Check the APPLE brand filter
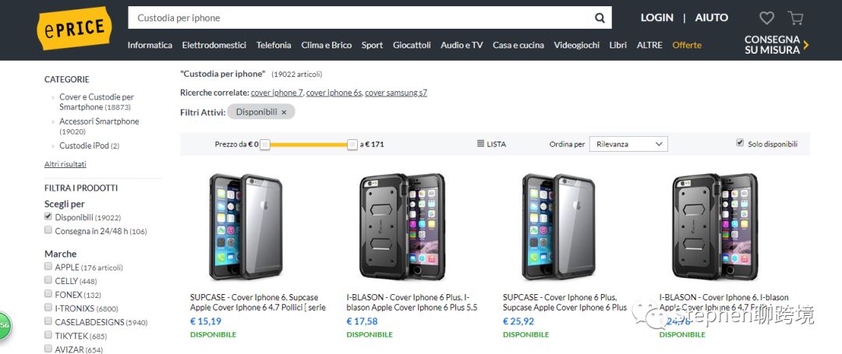The width and height of the screenshot is (842, 354). (48, 267)
